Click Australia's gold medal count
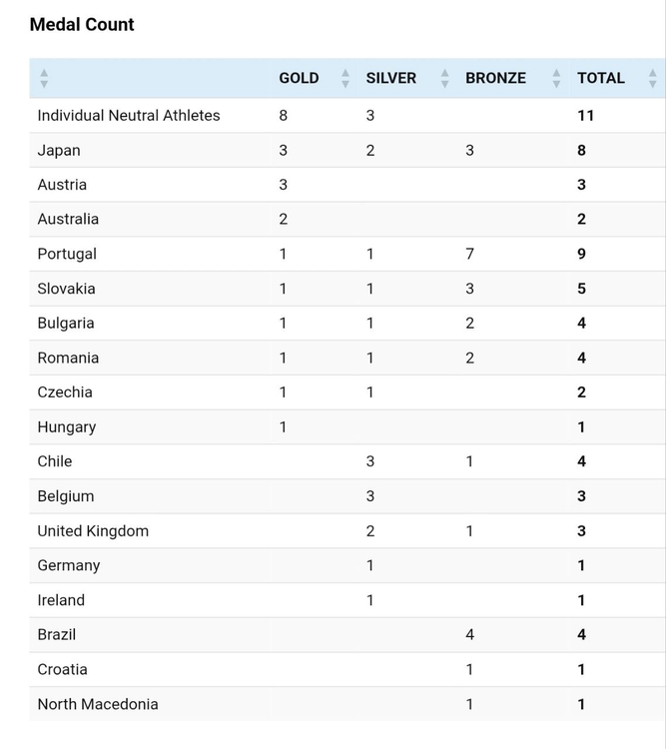Viewport: 666px width, 749px height. [x=284, y=220]
